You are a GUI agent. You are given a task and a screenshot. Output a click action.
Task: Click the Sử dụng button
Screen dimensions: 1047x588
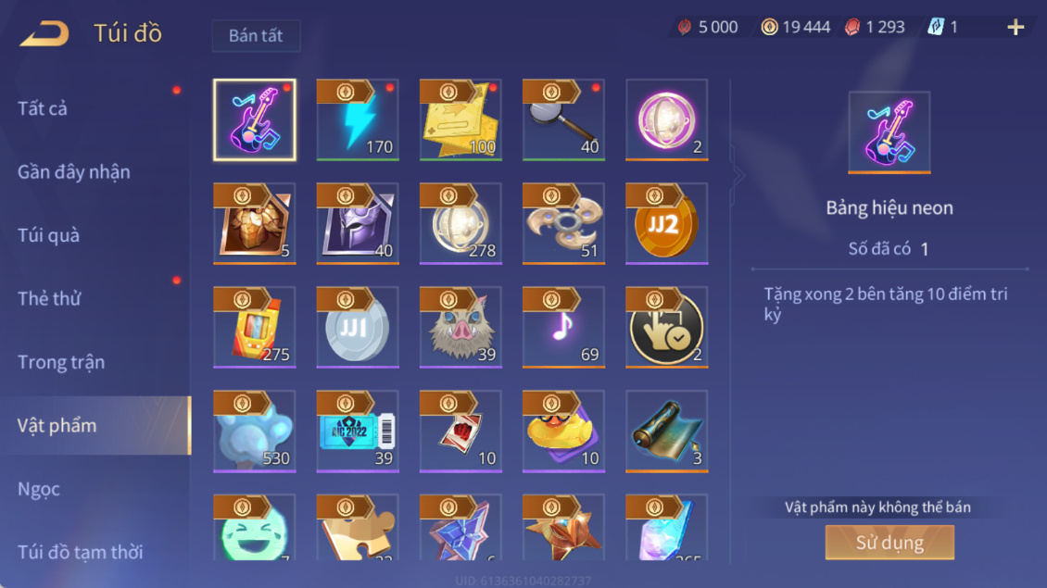(889, 542)
